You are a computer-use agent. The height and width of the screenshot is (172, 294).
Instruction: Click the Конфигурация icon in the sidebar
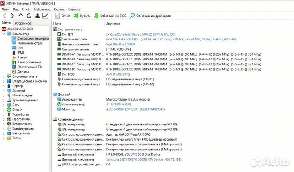click(9, 129)
